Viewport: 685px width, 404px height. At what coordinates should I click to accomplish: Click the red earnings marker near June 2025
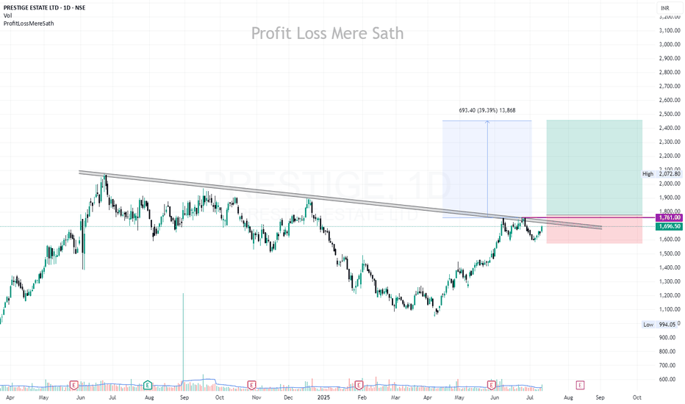coord(492,385)
